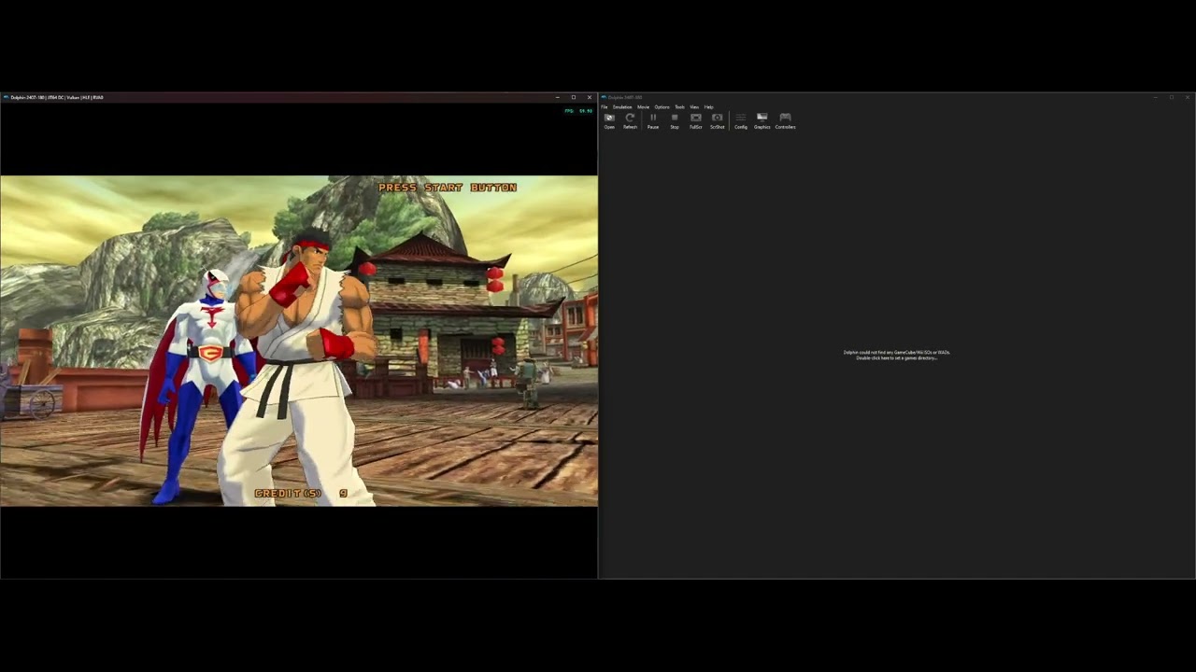
Task: Open the Help menu
Action: tap(708, 107)
